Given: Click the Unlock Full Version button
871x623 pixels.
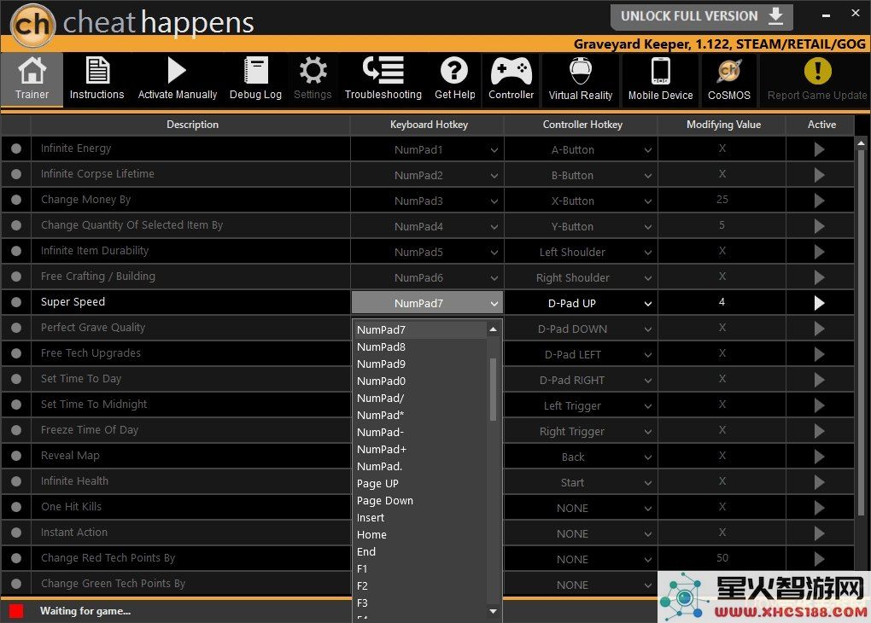Looking at the screenshot, I should [x=702, y=17].
